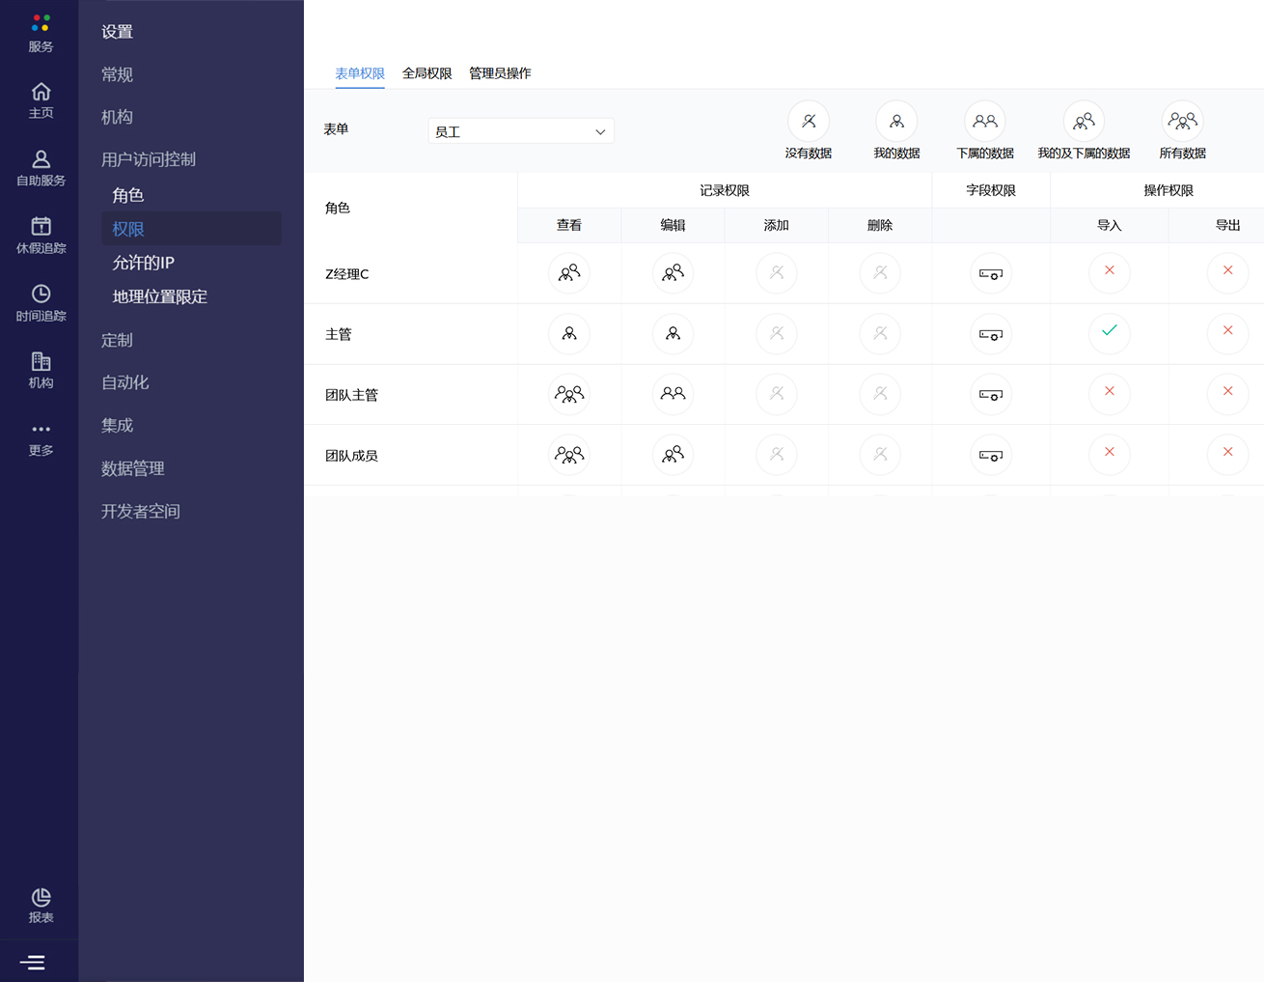Click the More ellipsis icon in sidebar
Screen dimensions: 1264x982
coord(41,430)
